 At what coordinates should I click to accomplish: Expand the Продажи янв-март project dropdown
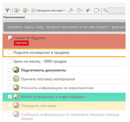48,10
